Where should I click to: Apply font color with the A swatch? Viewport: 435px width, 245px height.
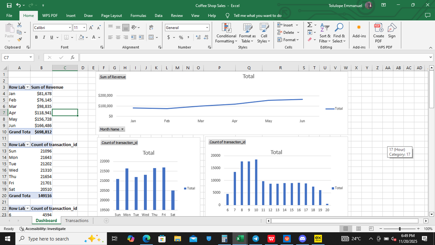(94, 38)
